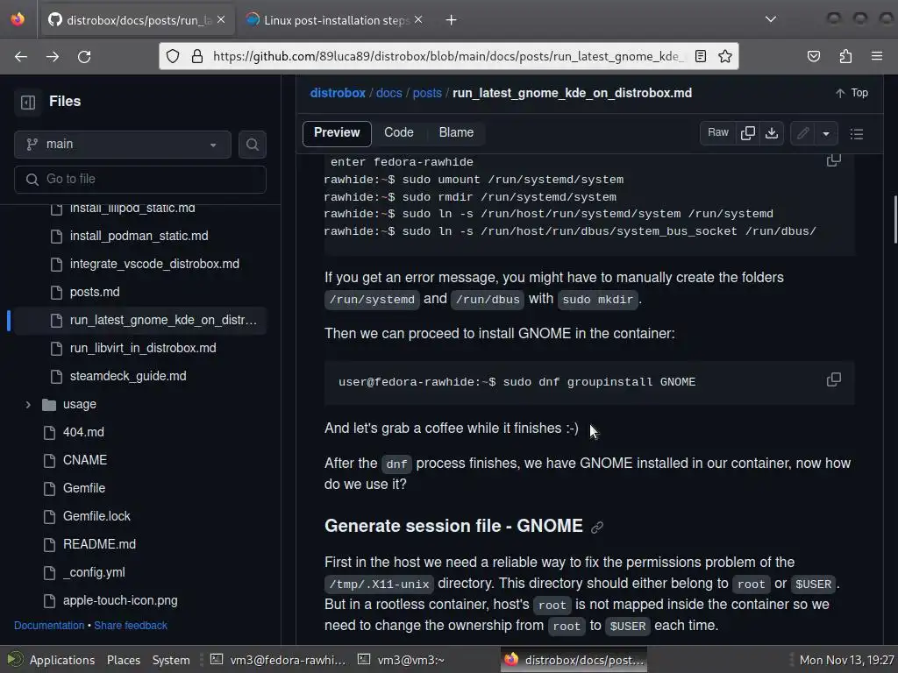Copy the rawhide commands code block
Viewport: 898px width, 673px height.
click(834, 160)
